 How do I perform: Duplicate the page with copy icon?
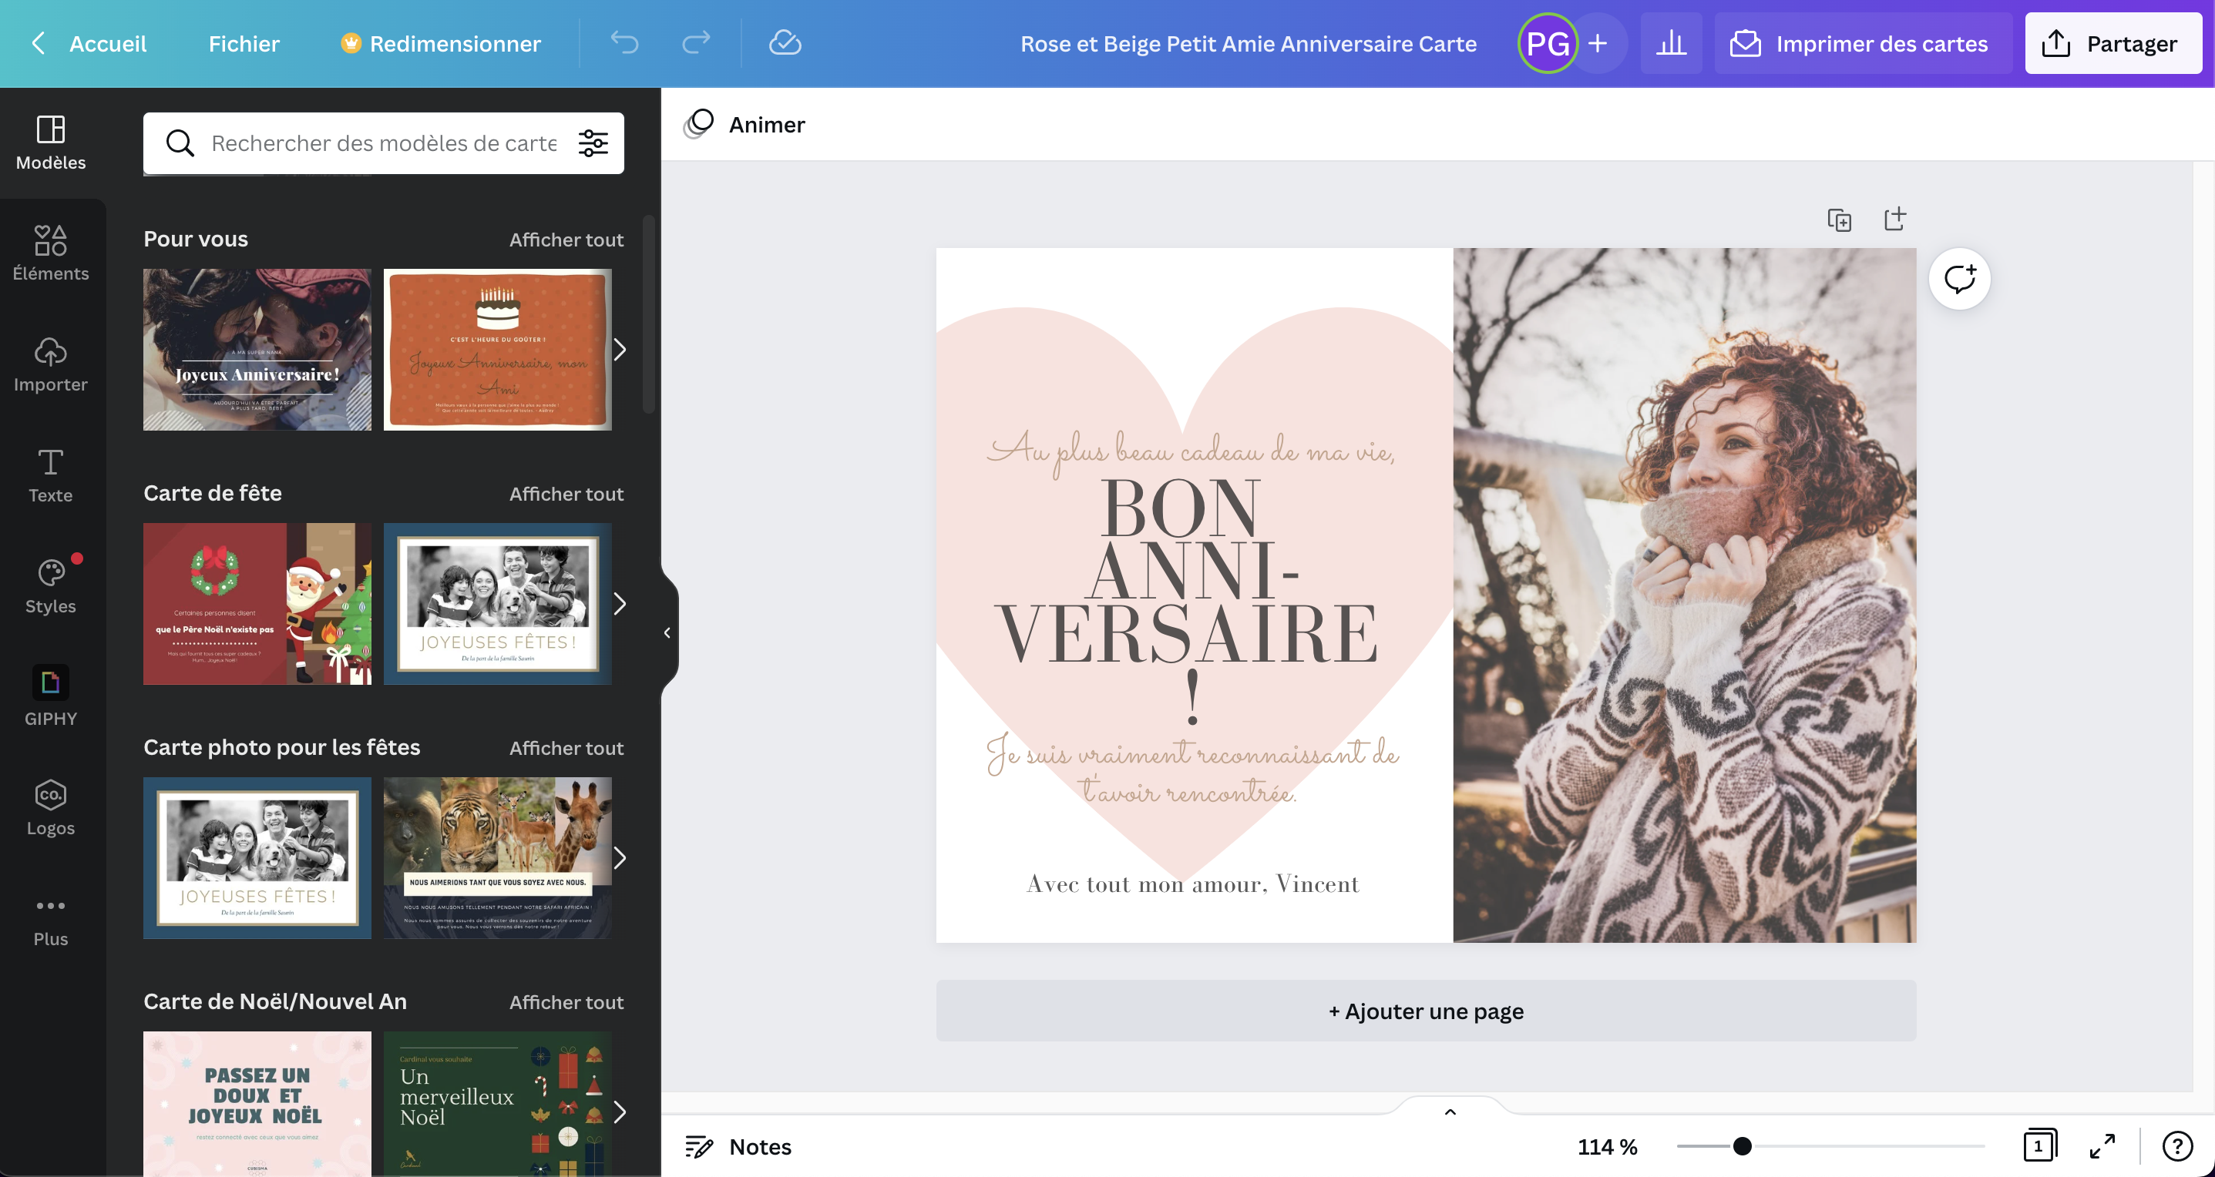pos(1839,220)
